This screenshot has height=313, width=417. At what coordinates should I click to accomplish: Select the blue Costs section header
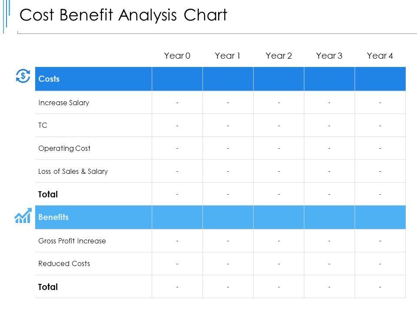tap(49, 79)
